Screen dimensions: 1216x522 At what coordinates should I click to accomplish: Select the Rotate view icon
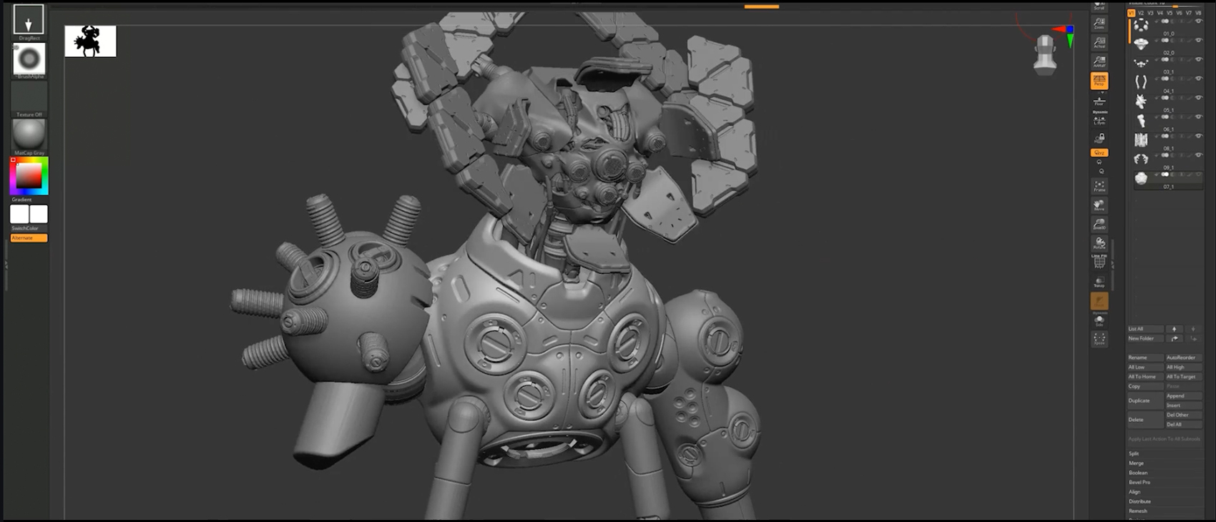[x=1099, y=244]
